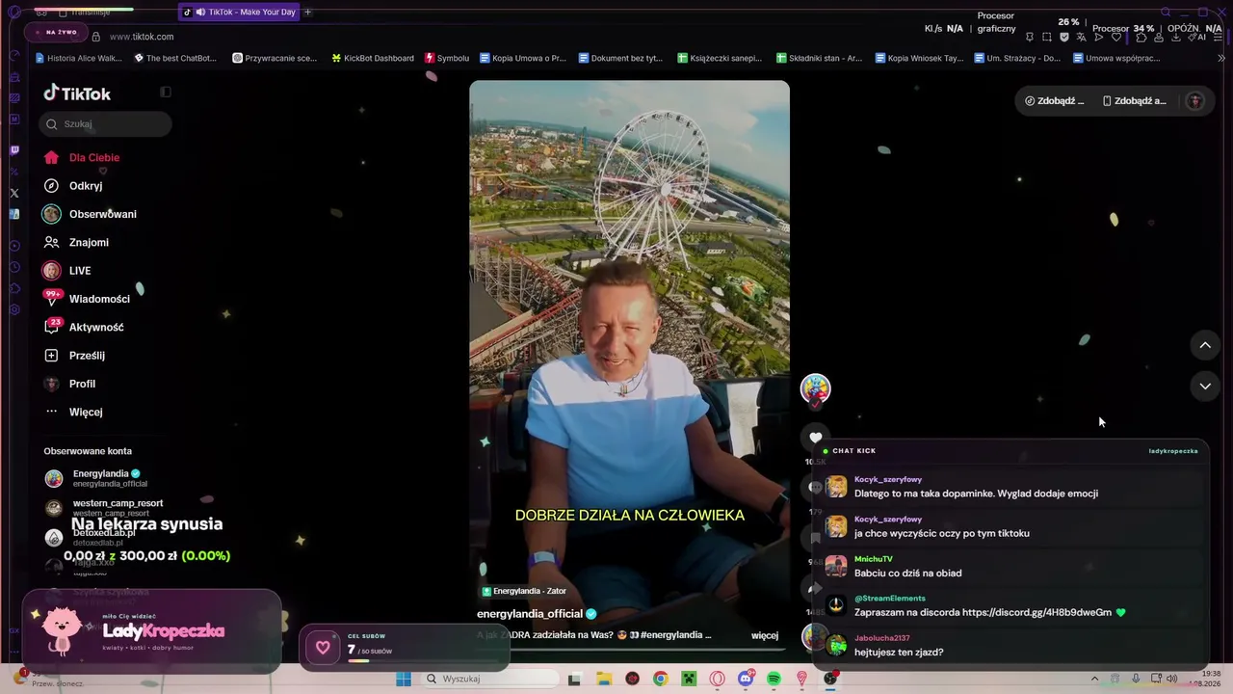Image resolution: width=1233 pixels, height=694 pixels.
Task: Click the first Zdobądź button
Action: (1055, 101)
